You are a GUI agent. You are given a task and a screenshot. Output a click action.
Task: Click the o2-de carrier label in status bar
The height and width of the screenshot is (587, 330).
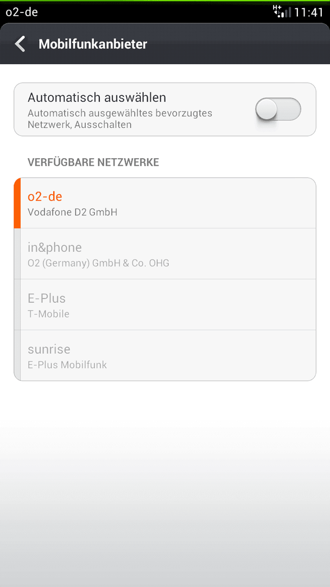[x=22, y=13]
